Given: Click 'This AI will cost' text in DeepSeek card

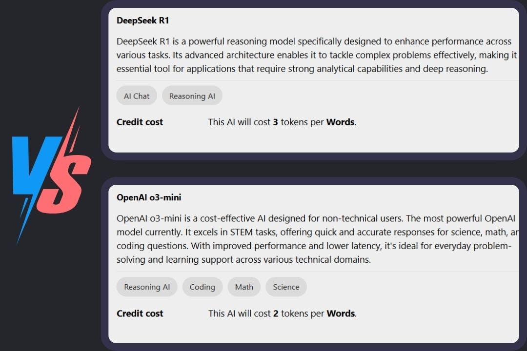Looking at the screenshot, I should (x=239, y=122).
